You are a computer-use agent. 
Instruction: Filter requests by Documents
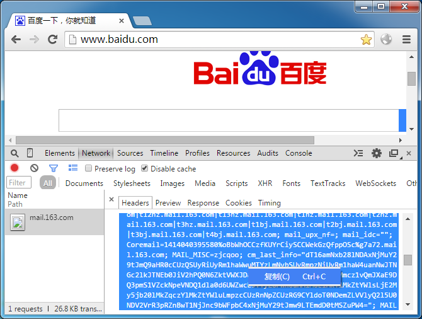pyautogui.click(x=84, y=183)
